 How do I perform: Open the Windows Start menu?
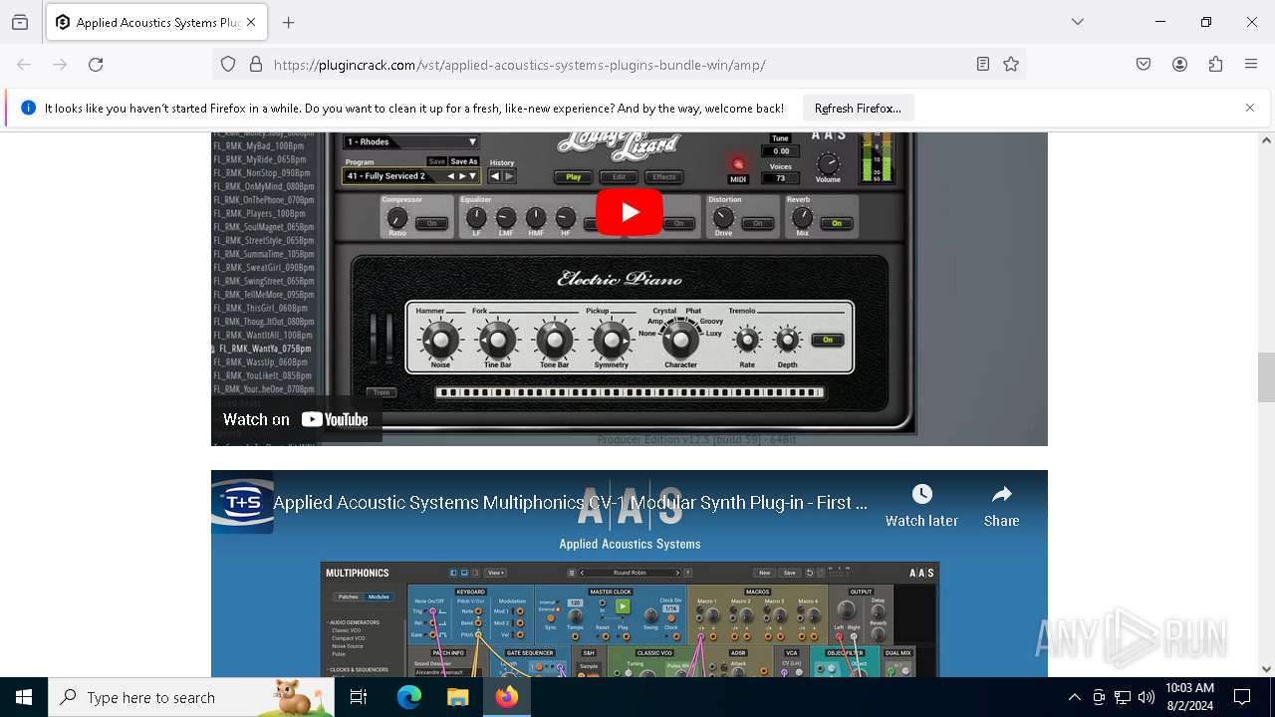[24, 697]
